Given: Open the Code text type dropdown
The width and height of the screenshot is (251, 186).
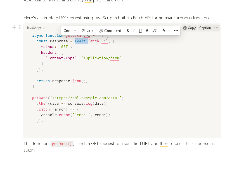Looking at the screenshot, I should pos(70,31).
